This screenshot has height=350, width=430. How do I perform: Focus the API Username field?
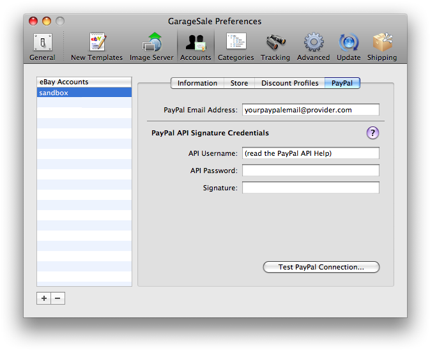click(x=311, y=153)
